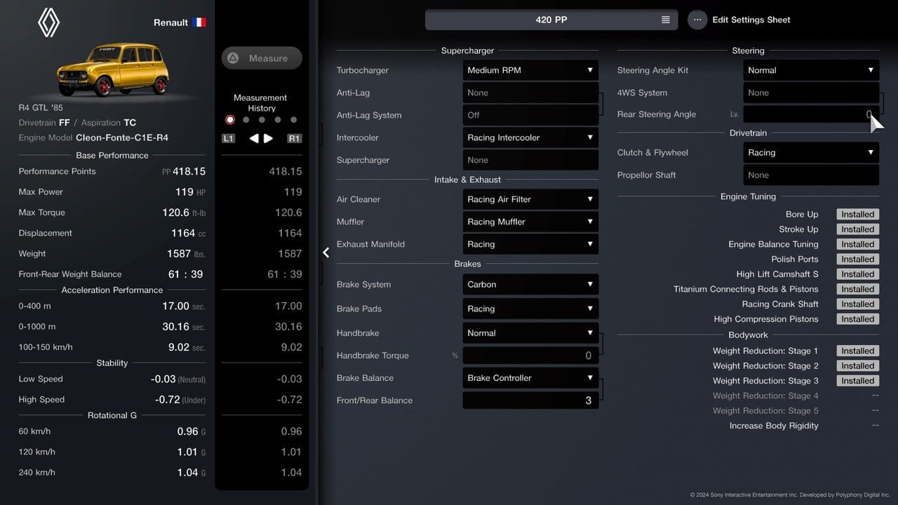Image resolution: width=898 pixels, height=505 pixels.
Task: Click the French flag icon
Action: click(199, 22)
